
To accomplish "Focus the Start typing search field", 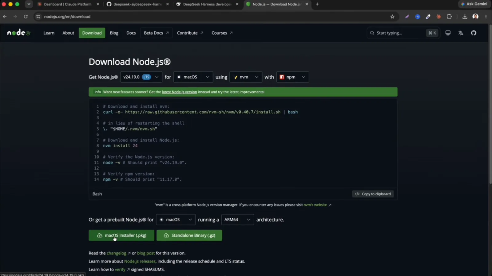I will 403,33.
